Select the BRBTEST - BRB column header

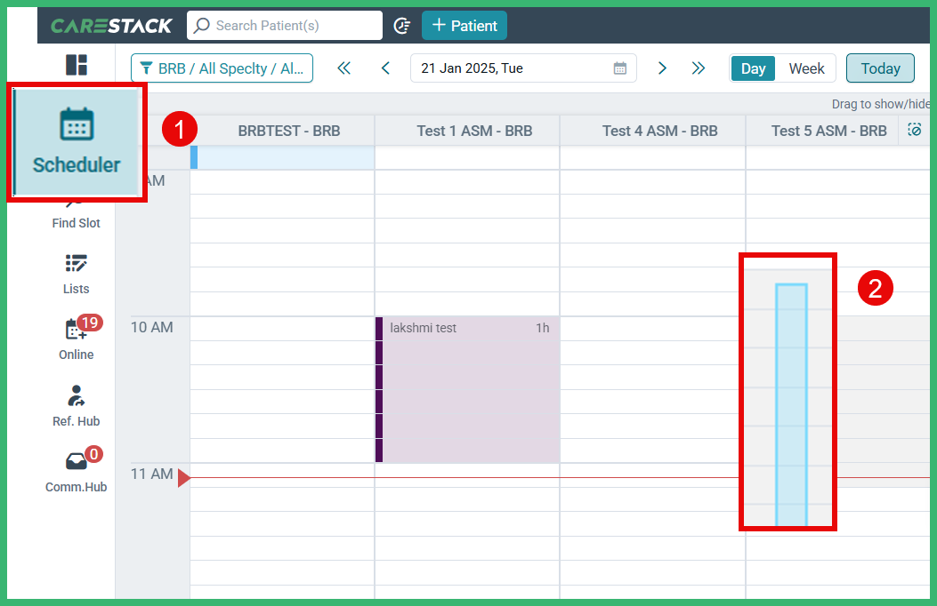point(288,130)
